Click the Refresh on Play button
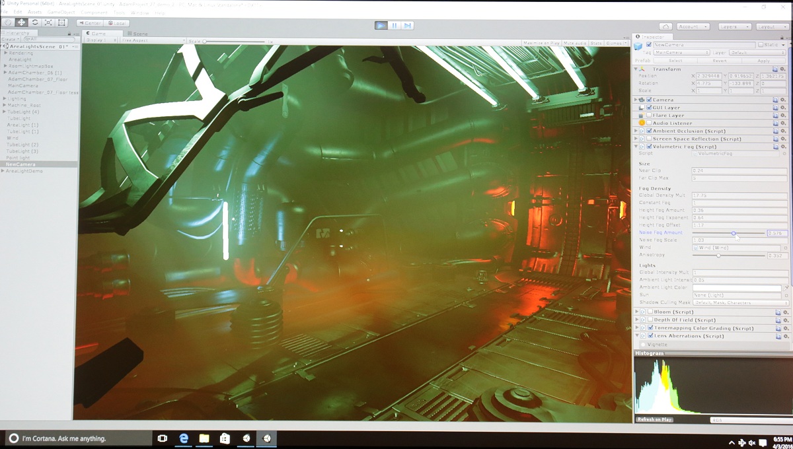 click(654, 419)
